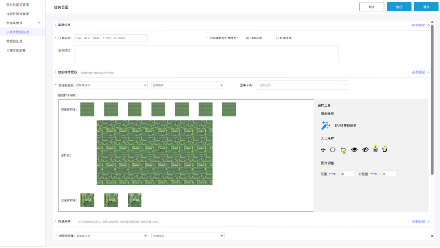440x248 pixels.
Task: Open 数据集管理 in the sidebar
Action: [x=14, y=23]
